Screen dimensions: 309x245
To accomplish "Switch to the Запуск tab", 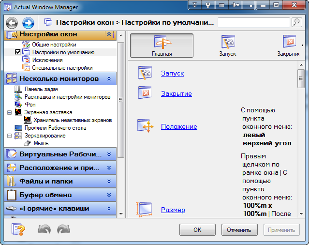I will pyautogui.click(x=228, y=46).
